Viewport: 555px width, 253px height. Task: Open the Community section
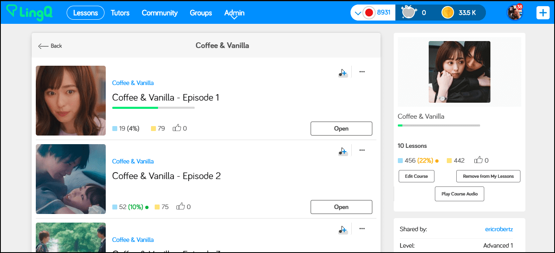coord(160,13)
